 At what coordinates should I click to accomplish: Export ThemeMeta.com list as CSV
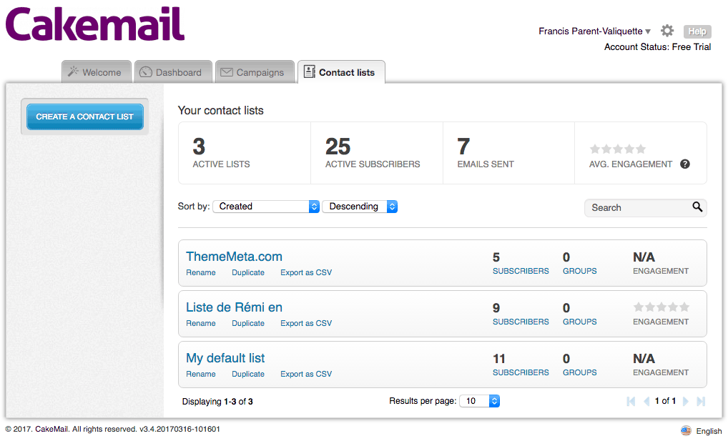point(306,272)
